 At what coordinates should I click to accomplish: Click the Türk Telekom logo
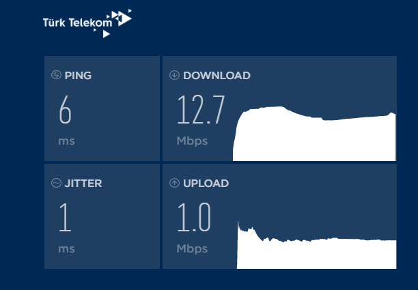point(87,23)
